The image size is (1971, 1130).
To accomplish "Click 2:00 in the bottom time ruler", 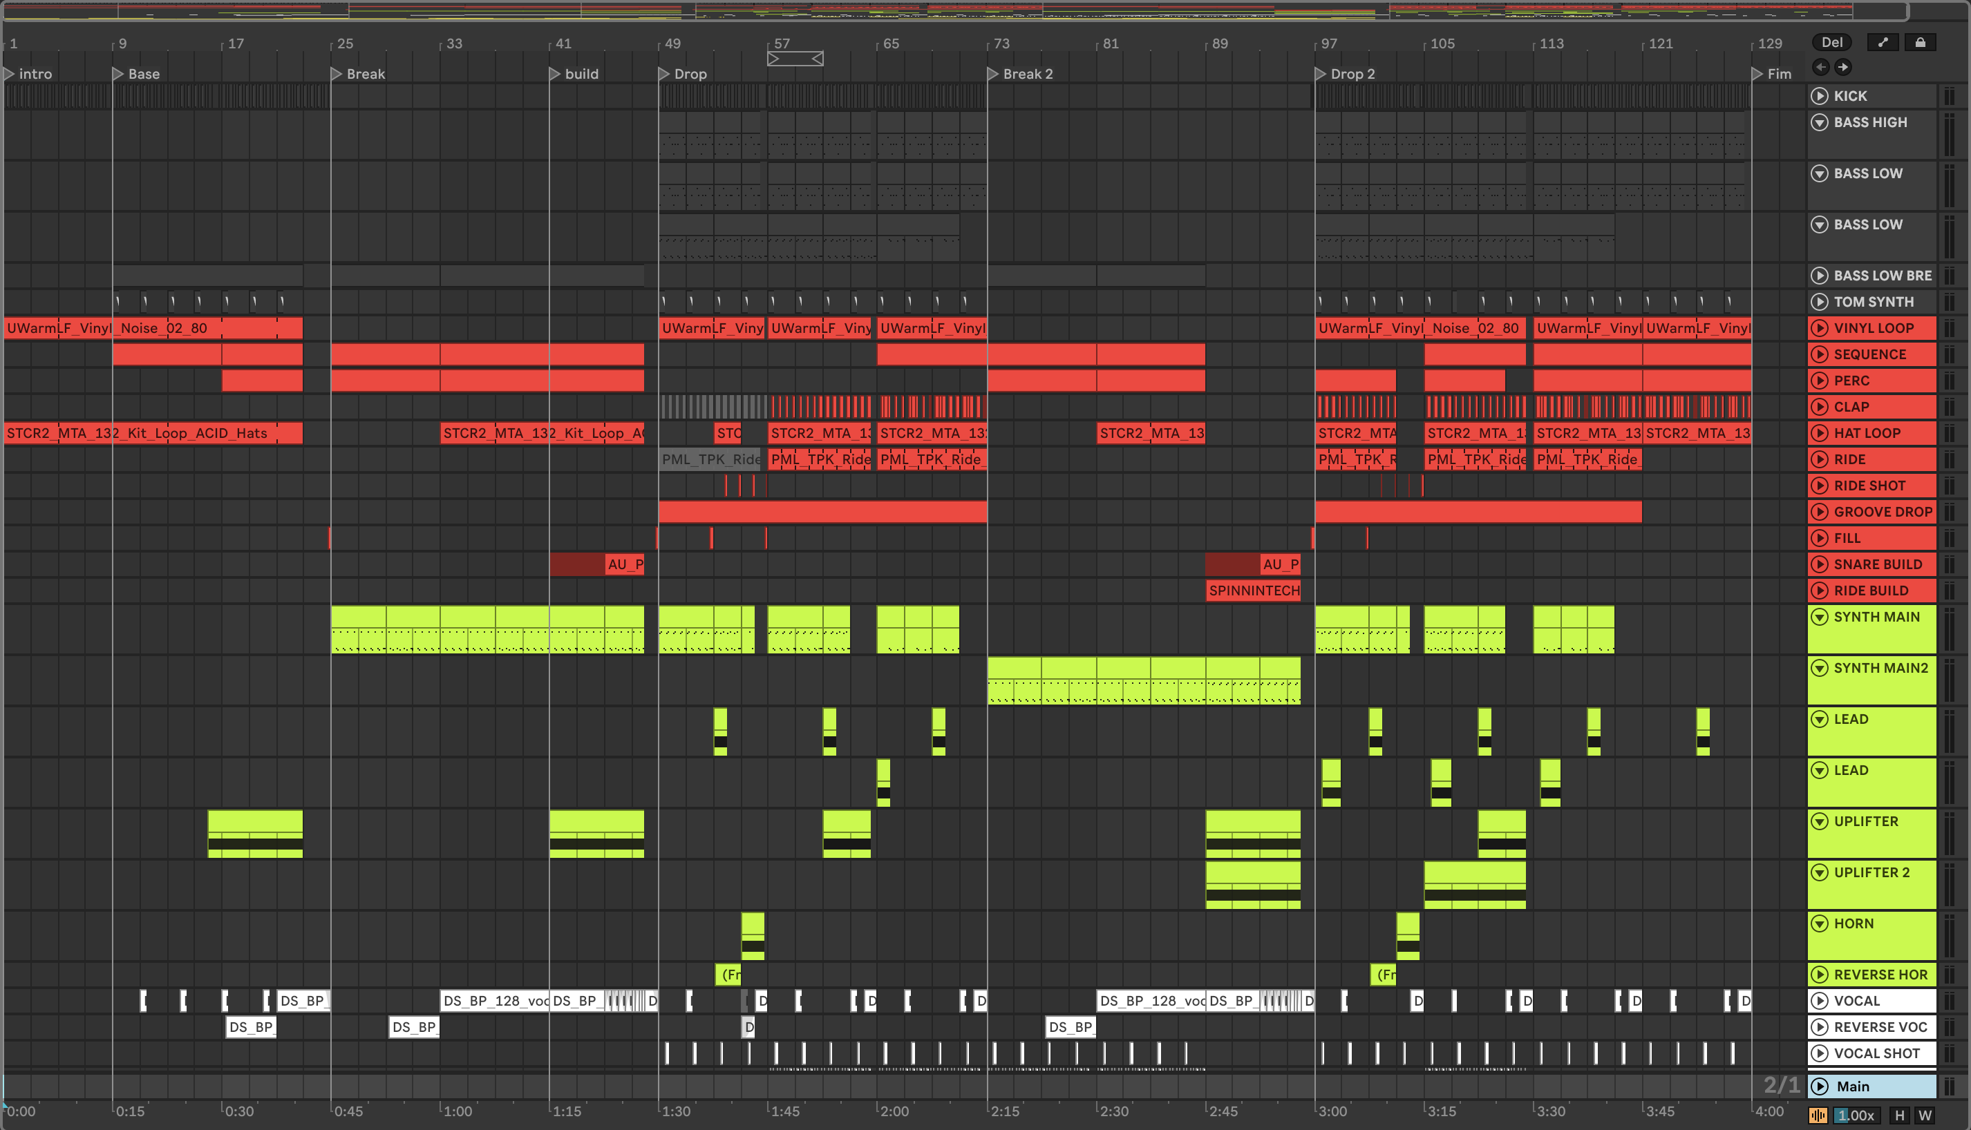I will point(894,1111).
